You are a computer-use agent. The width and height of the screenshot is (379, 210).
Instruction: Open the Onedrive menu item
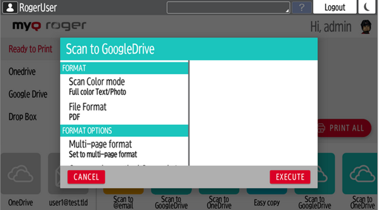tap(22, 72)
